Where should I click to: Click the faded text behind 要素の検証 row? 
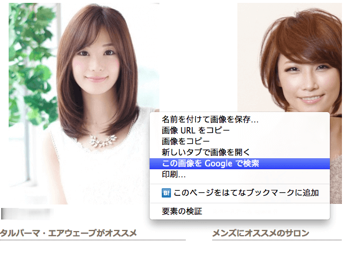point(245,211)
